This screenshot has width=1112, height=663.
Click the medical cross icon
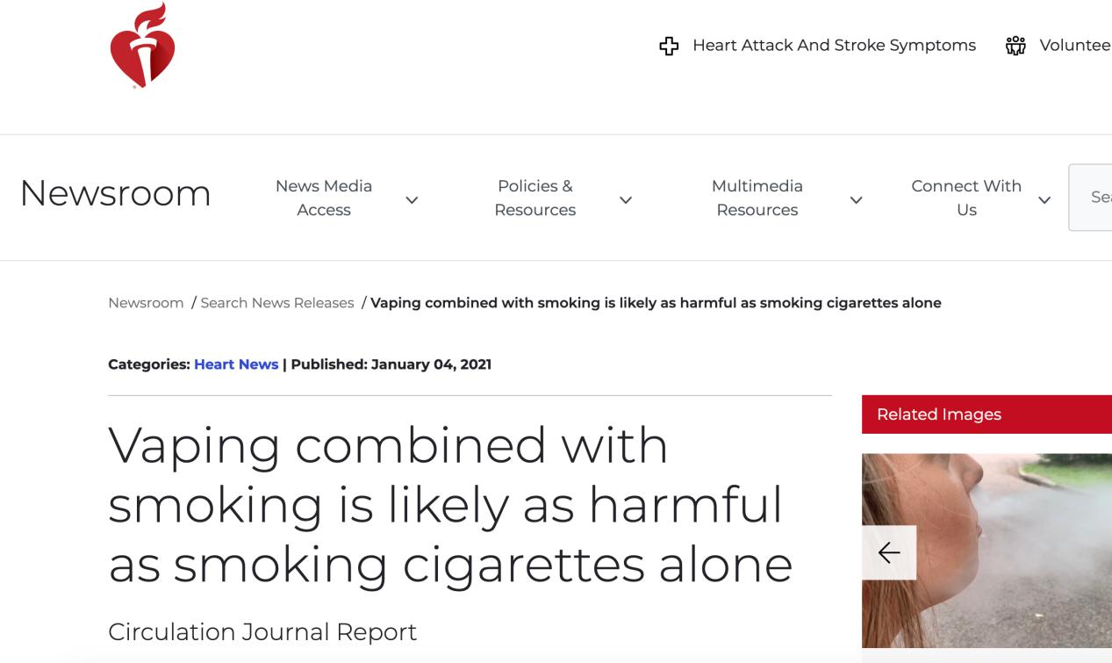pos(669,46)
